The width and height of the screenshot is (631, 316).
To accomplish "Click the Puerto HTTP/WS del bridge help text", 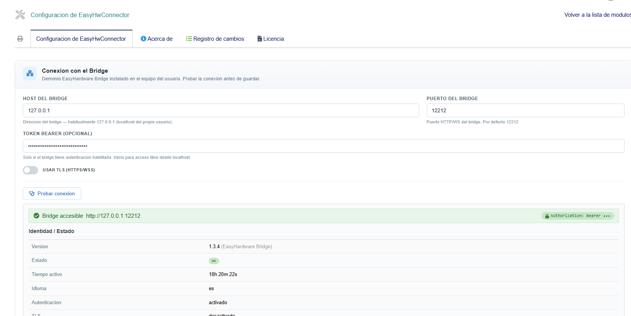I will point(473,122).
